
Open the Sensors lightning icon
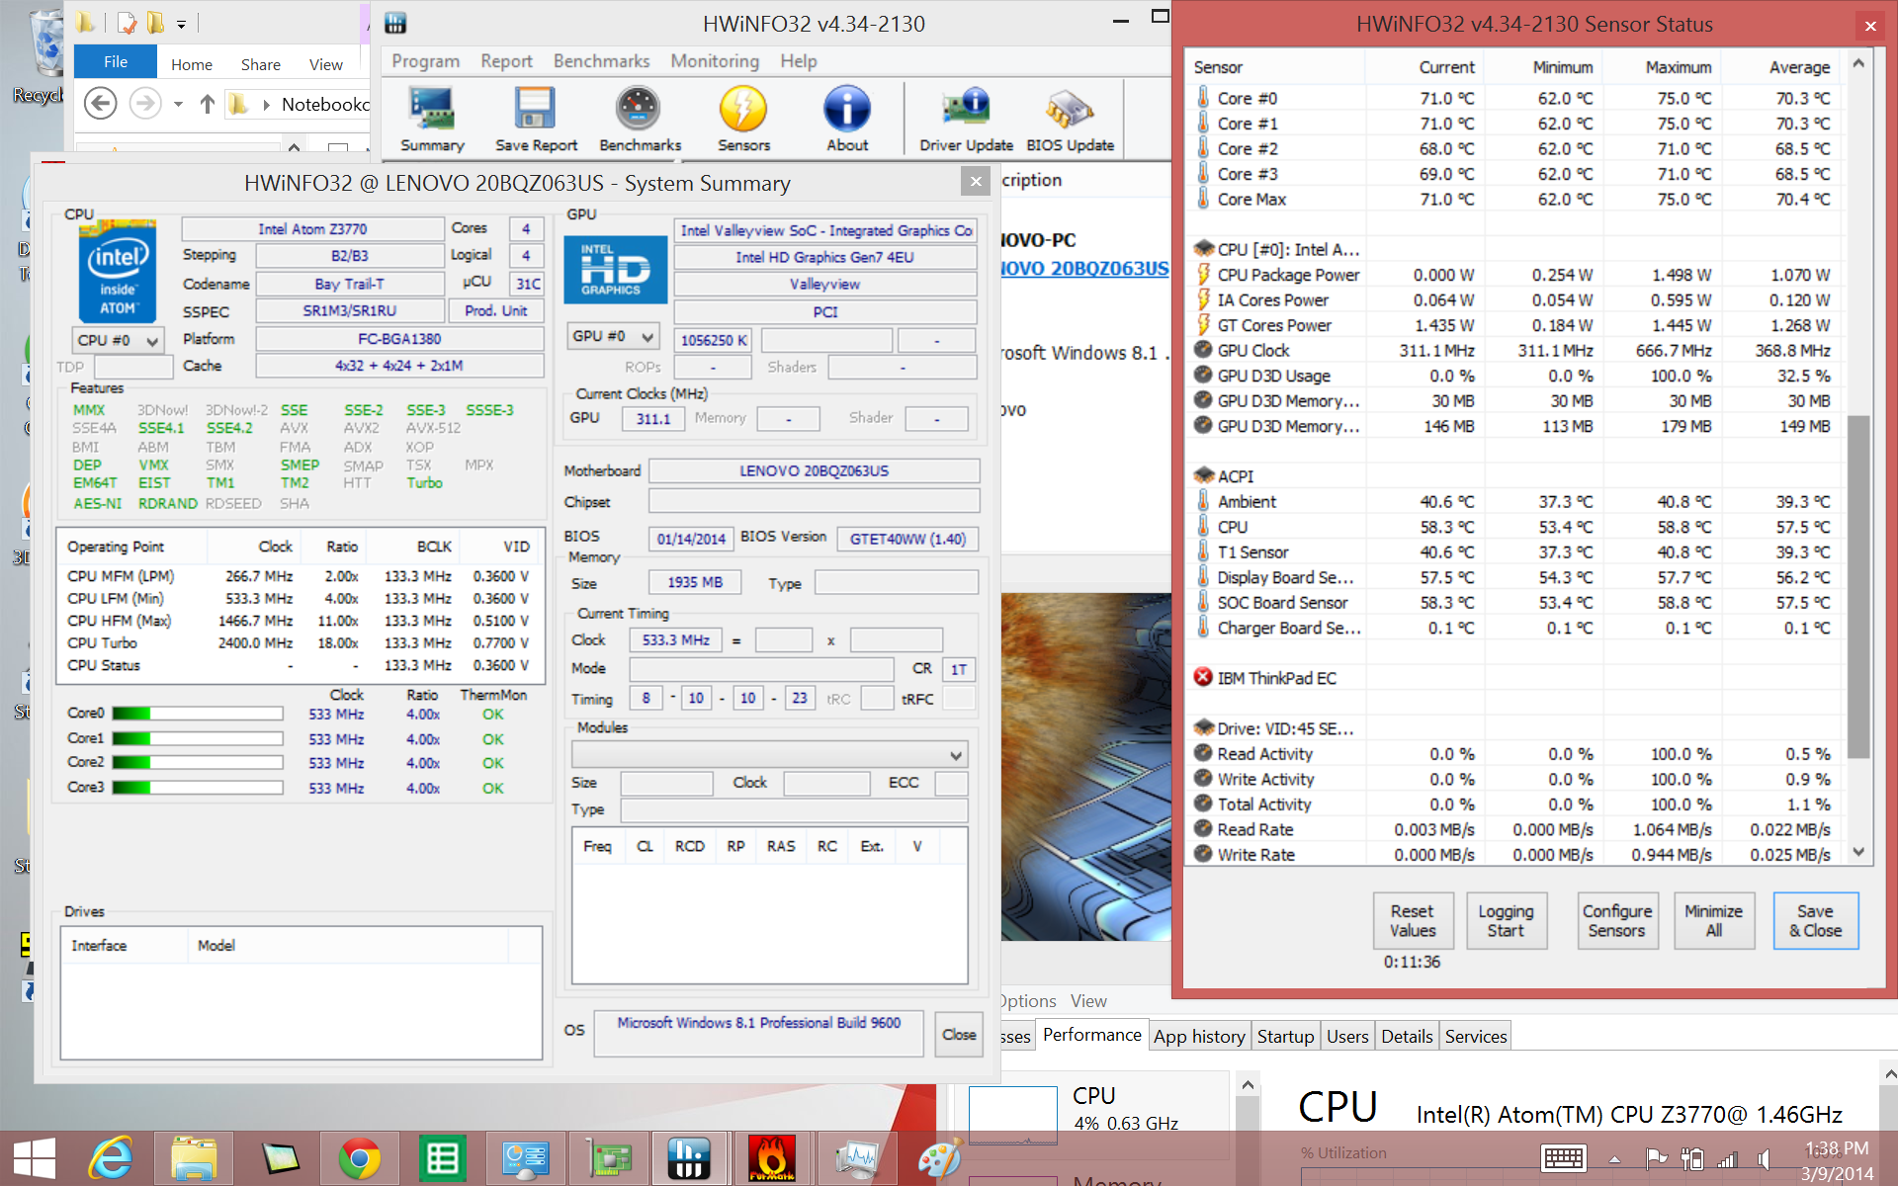(743, 119)
